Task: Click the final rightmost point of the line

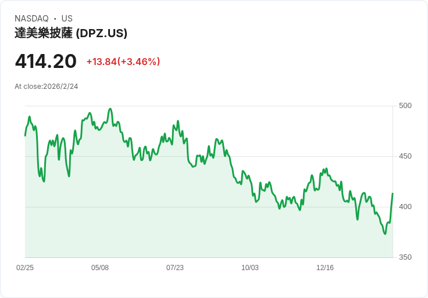Action: point(393,193)
